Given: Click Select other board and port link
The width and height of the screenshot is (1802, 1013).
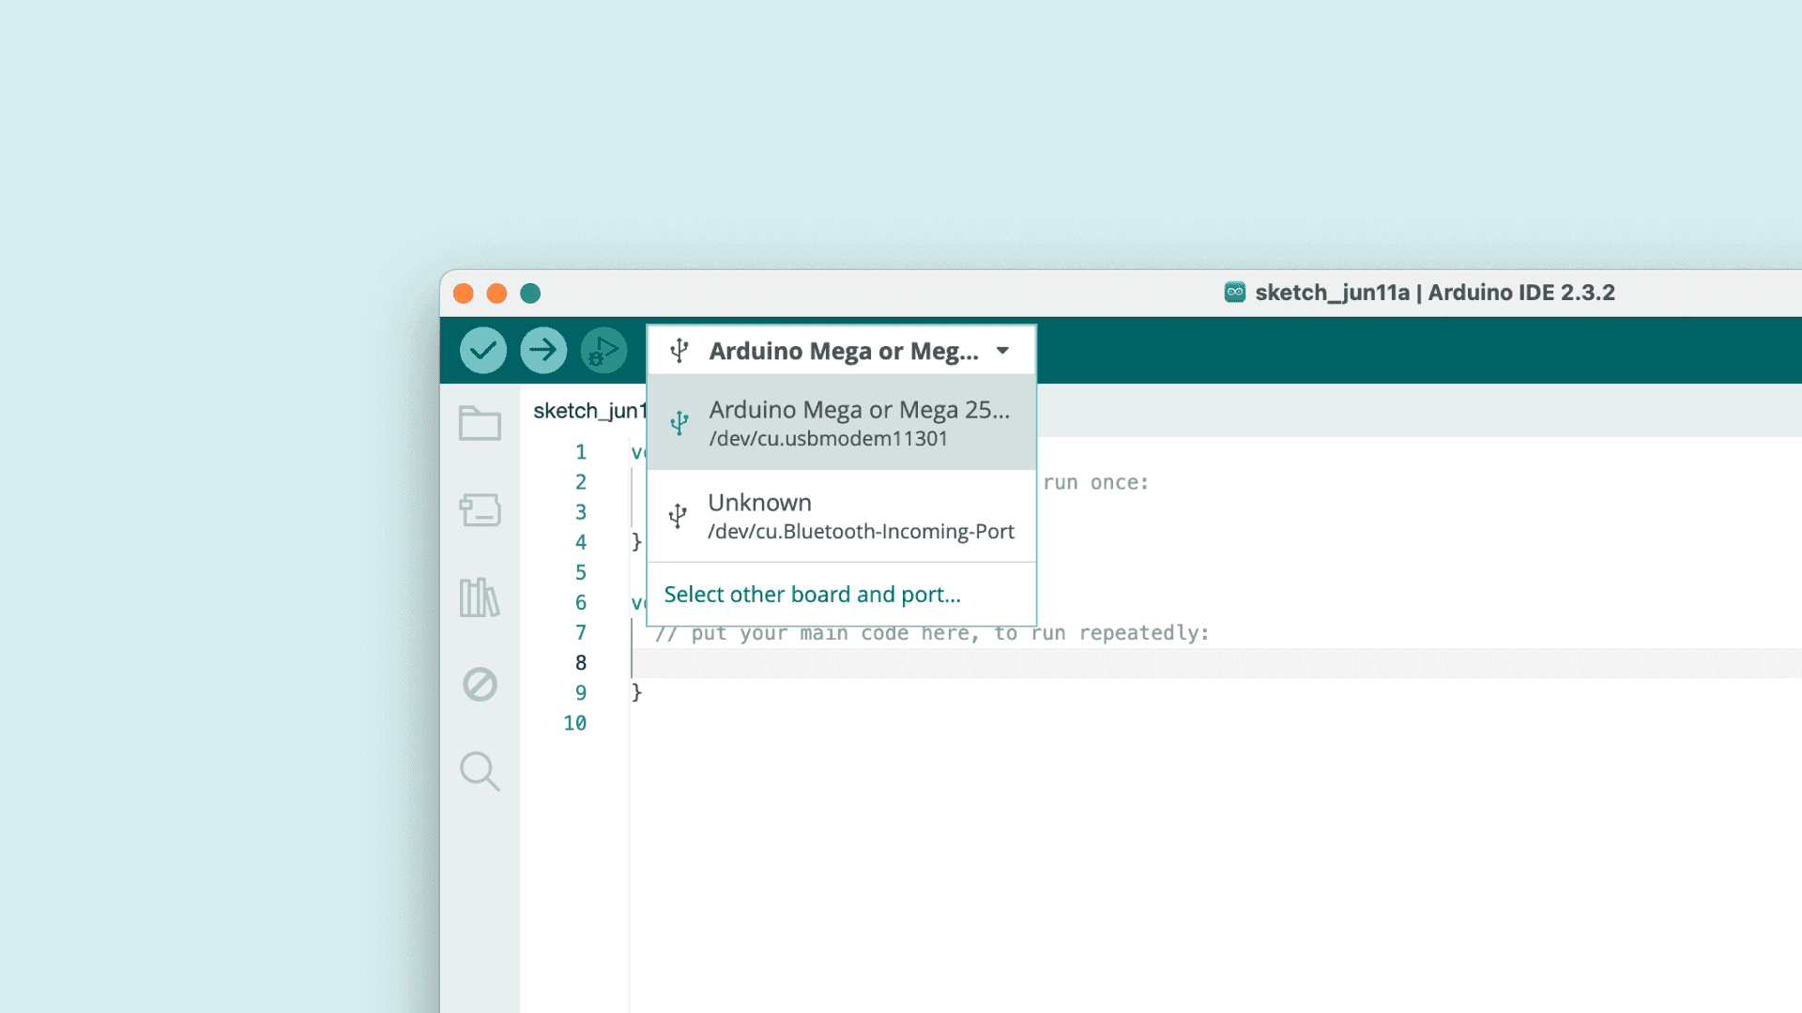Looking at the screenshot, I should click(x=812, y=595).
